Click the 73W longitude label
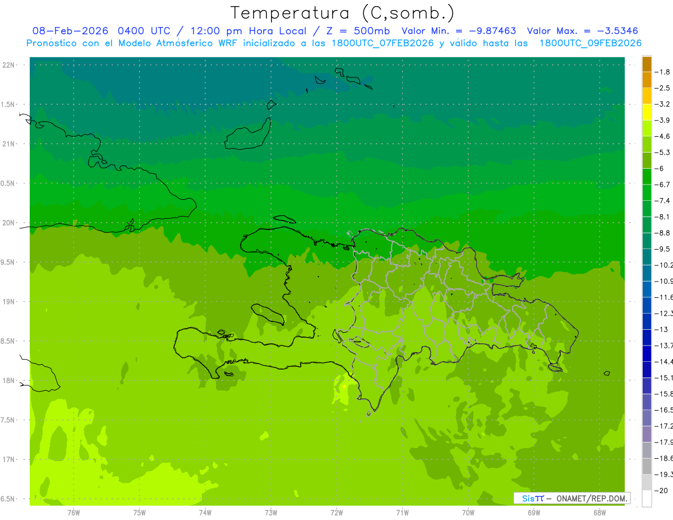The height and width of the screenshot is (520, 673). coord(271,513)
